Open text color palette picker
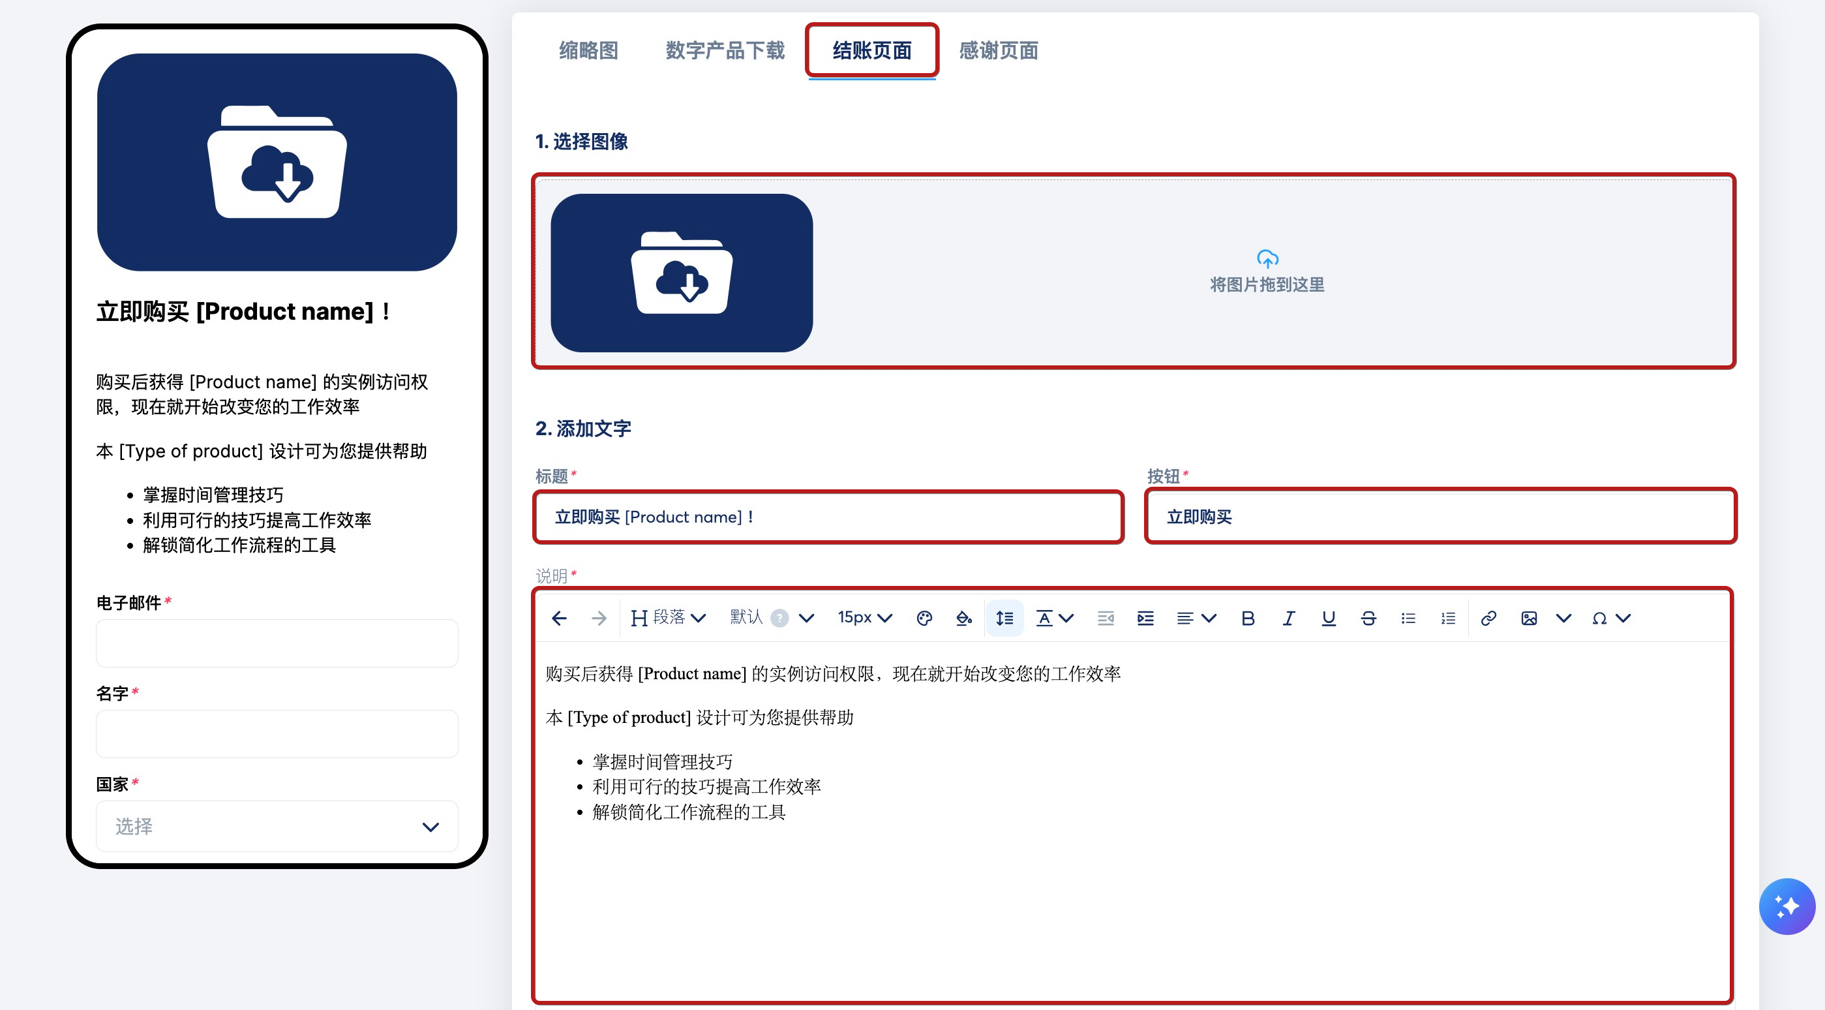 click(924, 618)
